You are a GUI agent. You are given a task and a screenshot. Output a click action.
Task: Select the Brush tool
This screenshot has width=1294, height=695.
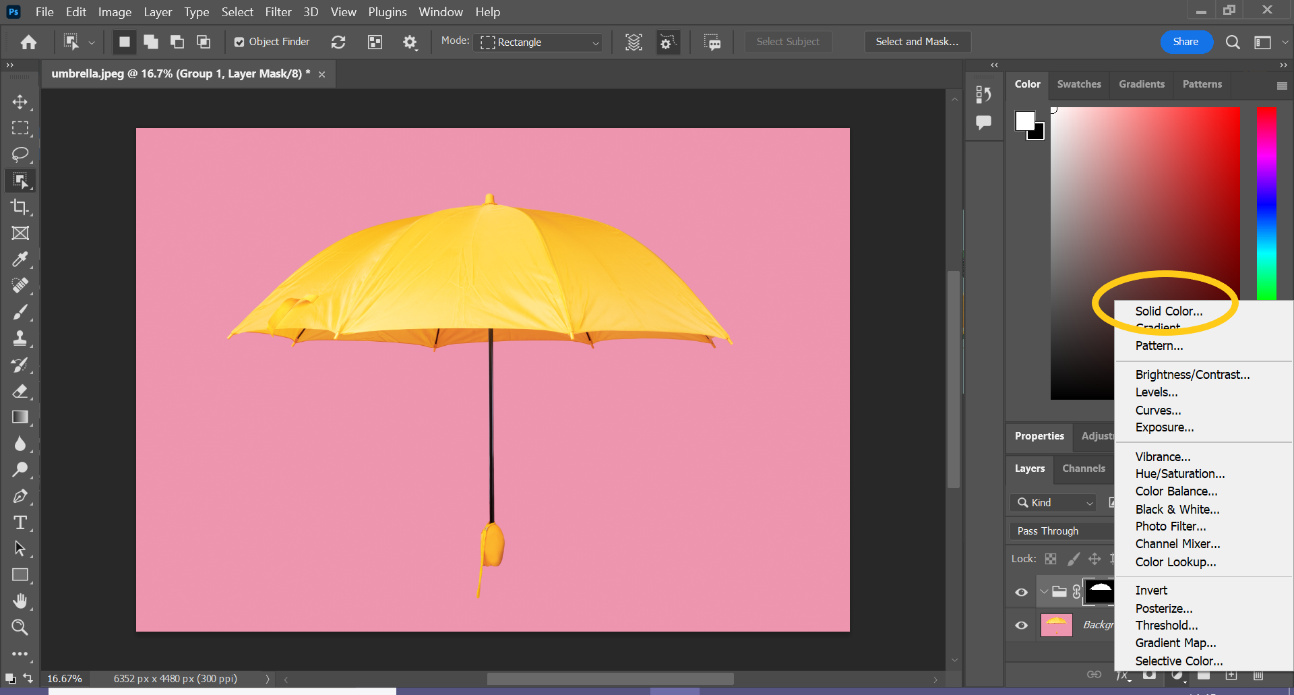click(x=20, y=312)
